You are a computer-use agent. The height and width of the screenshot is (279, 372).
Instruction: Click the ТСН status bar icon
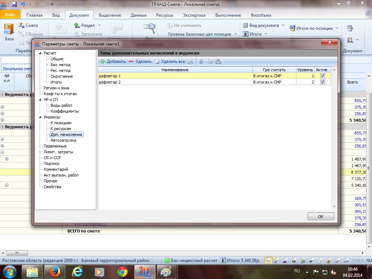click(x=294, y=260)
